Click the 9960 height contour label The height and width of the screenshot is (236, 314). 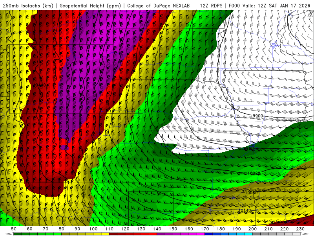(249, 149)
